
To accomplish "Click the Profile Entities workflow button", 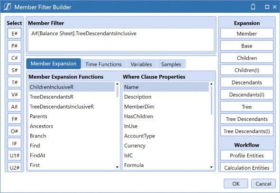I will (247, 156).
